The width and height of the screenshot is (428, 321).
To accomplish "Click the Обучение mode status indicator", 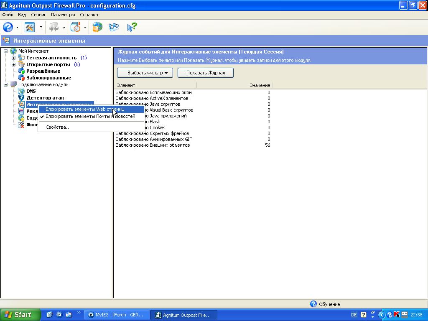I will pos(325,304).
